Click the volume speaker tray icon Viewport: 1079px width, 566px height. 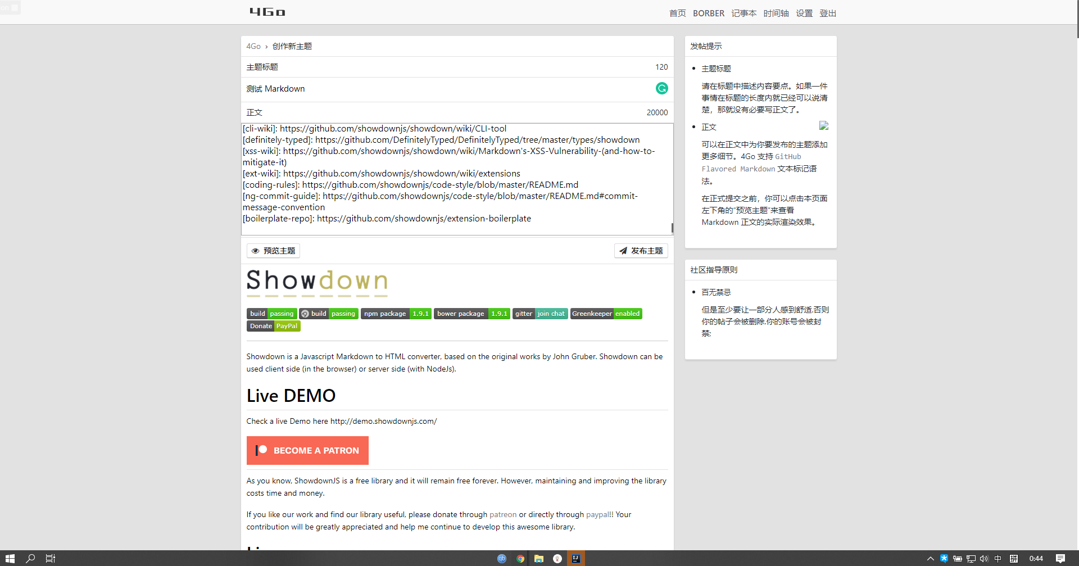[x=984, y=558]
